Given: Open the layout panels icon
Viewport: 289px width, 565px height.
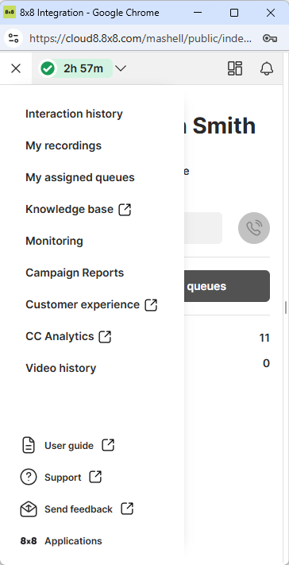Looking at the screenshot, I should 235,68.
